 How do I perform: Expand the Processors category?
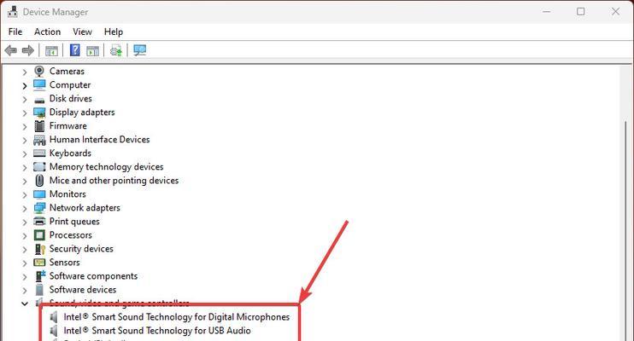click(25, 236)
